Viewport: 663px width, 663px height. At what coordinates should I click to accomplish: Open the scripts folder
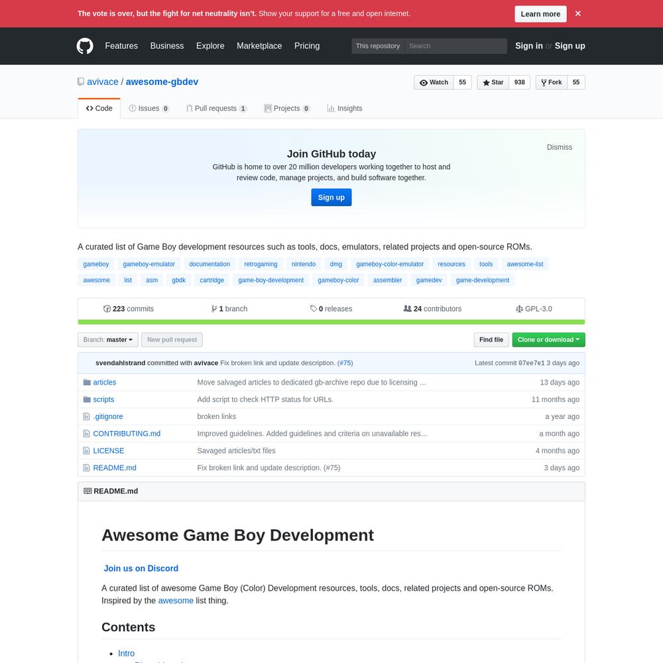pyautogui.click(x=103, y=399)
